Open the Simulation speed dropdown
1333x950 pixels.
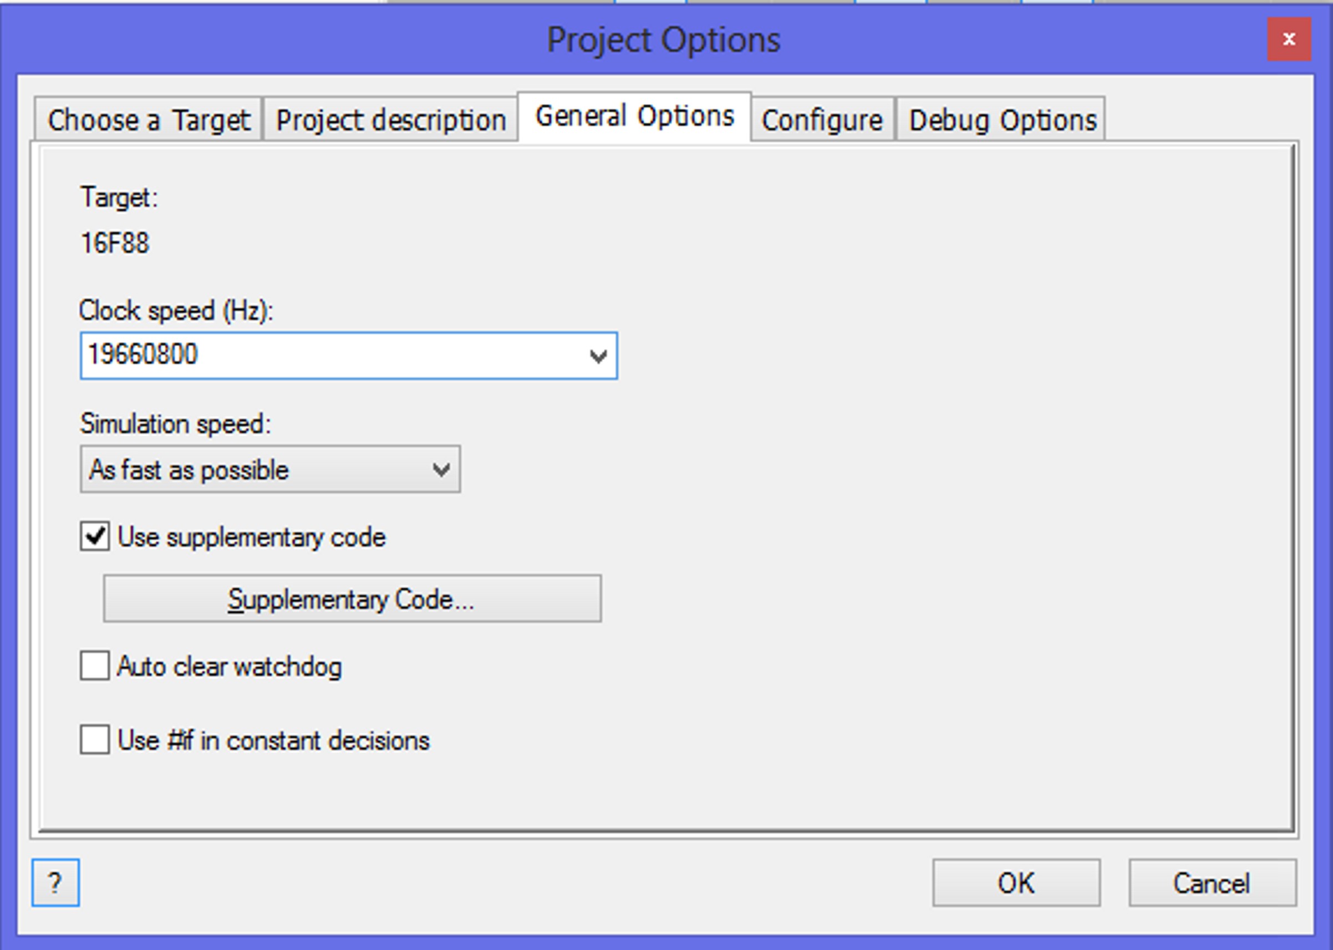tap(269, 469)
